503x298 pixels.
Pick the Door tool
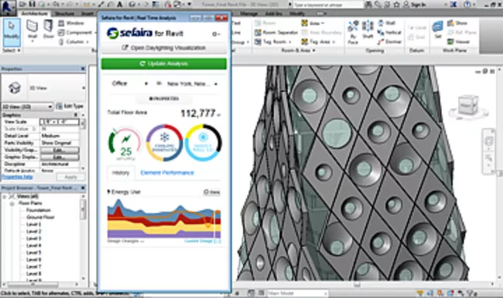(49, 30)
